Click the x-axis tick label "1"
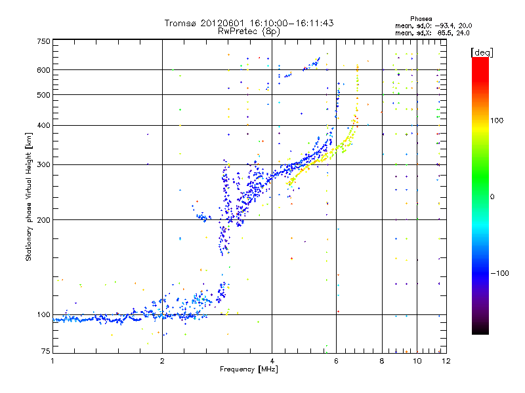 click(x=52, y=361)
